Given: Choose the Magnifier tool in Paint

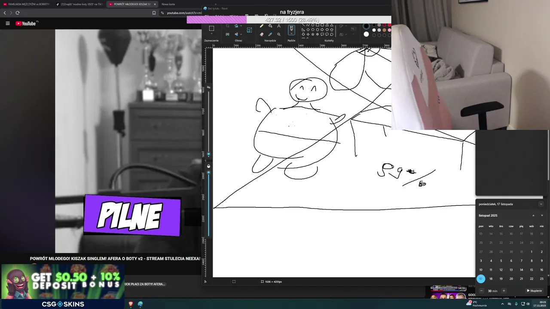Looking at the screenshot, I should (x=279, y=34).
